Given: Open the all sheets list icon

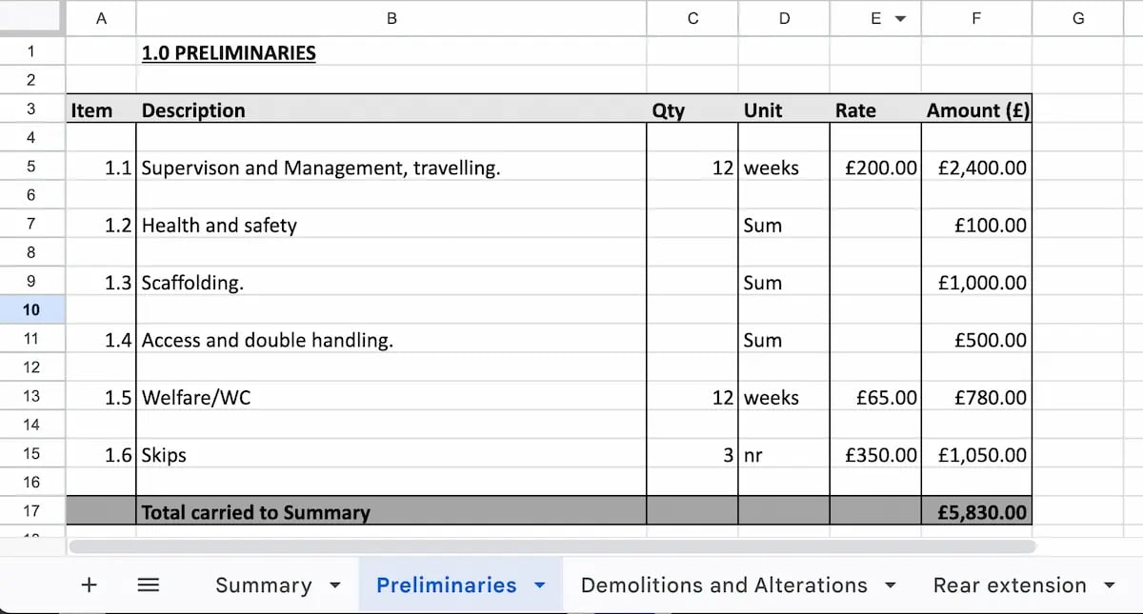Looking at the screenshot, I should [x=148, y=584].
